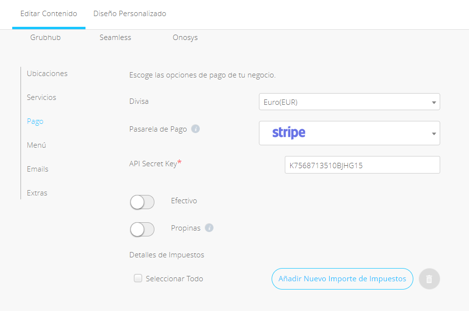Enable the Propinas toggle

pos(142,229)
